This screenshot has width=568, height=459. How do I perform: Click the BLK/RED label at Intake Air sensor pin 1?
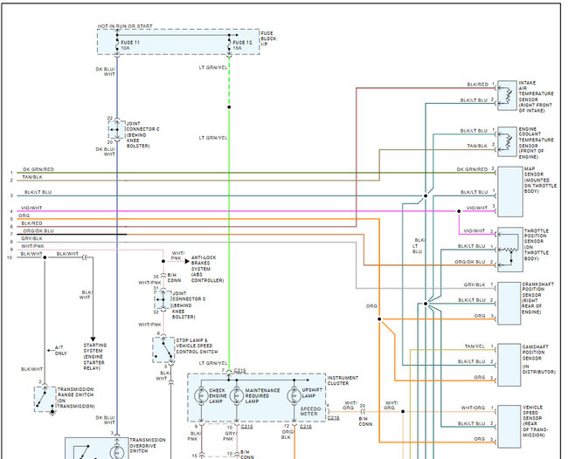pyautogui.click(x=477, y=85)
